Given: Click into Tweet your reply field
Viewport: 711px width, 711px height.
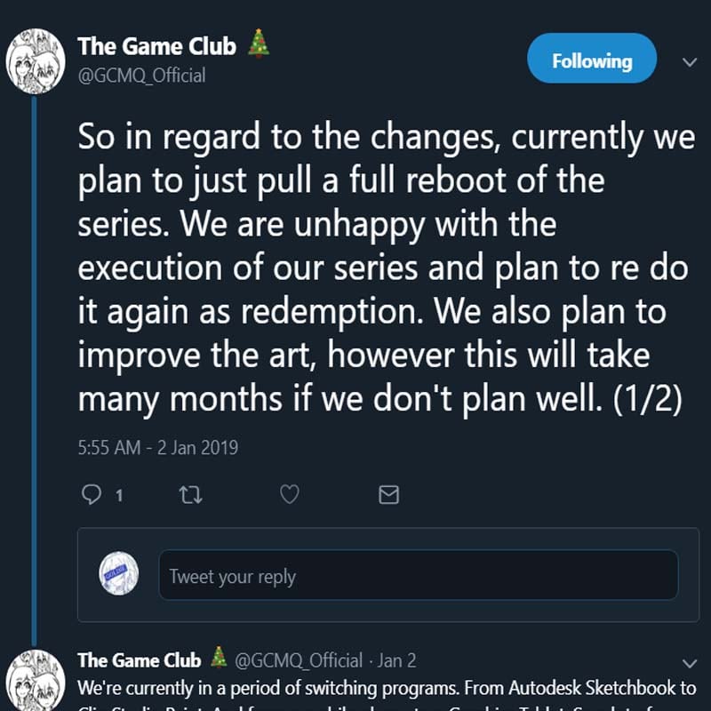Looking at the screenshot, I should tap(418, 576).
